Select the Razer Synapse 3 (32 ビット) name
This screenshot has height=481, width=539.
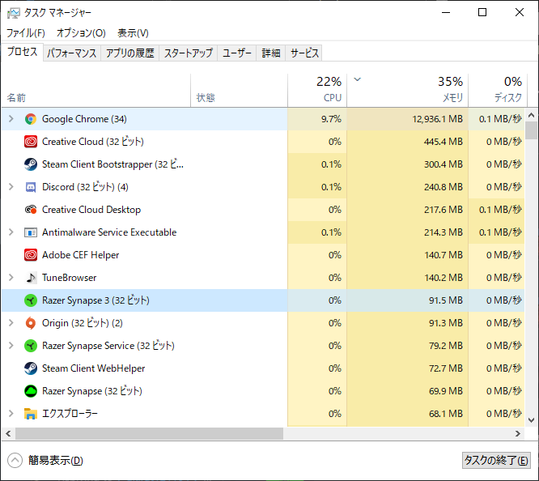click(x=95, y=300)
